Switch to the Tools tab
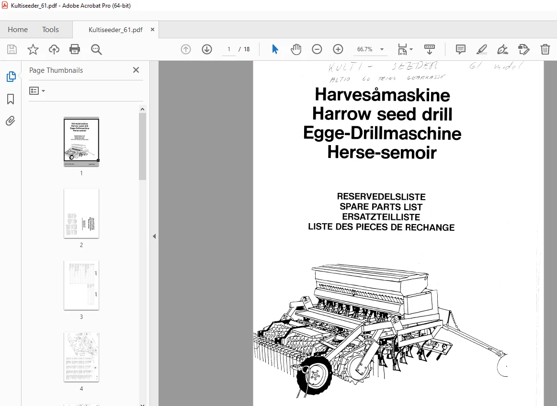 pyautogui.click(x=50, y=30)
